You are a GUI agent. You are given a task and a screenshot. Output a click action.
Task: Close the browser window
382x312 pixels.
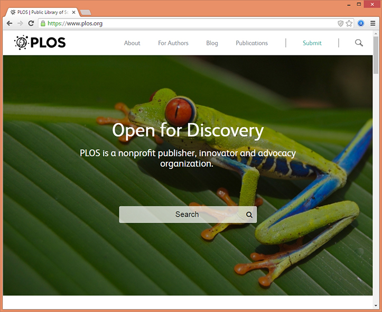[x=372, y=4]
